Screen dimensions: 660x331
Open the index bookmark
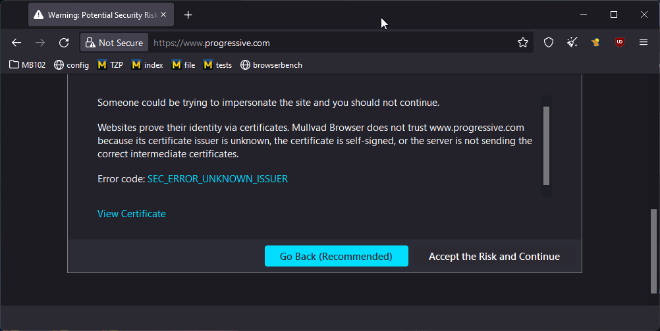coord(148,64)
